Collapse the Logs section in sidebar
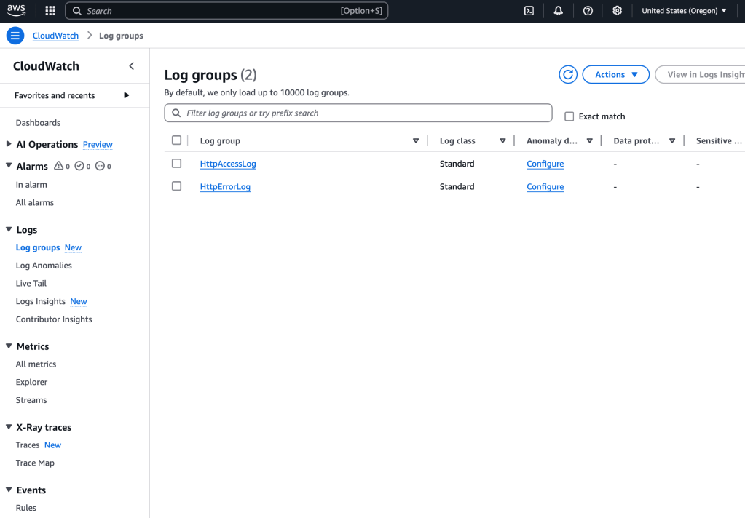 coord(9,230)
